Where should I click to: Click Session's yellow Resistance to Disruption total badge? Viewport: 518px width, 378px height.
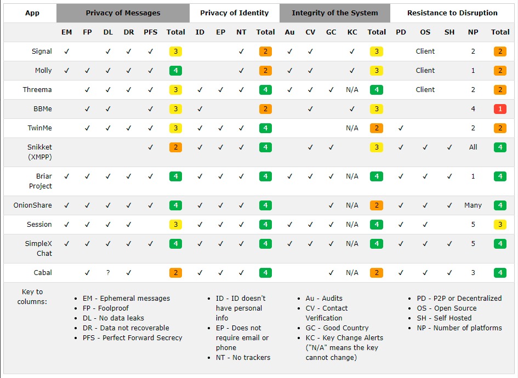coord(500,225)
